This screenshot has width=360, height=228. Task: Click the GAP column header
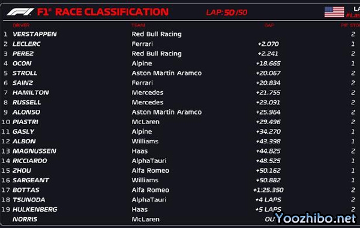point(269,25)
